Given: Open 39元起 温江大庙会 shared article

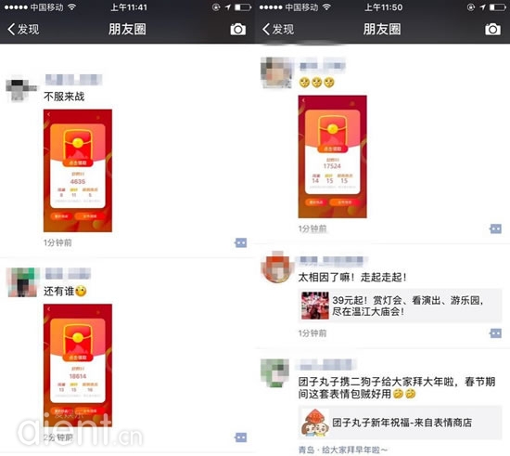Looking at the screenshot, I should tap(400, 306).
